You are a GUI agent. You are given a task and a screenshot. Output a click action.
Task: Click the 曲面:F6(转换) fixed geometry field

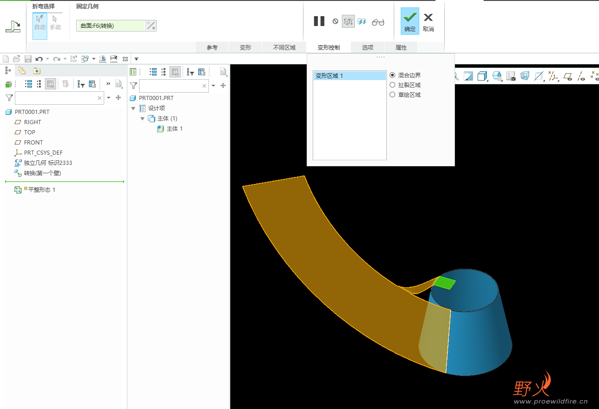pyautogui.click(x=111, y=26)
